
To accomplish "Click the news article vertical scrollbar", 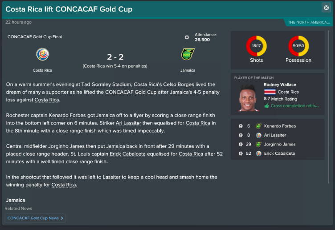I will [329, 107].
